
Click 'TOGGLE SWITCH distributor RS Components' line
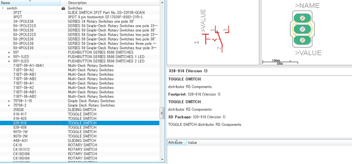click(205, 125)
